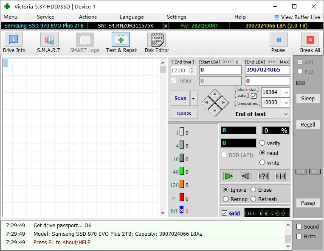
Task: Adjust the End time spinner arrows
Action: (x=192, y=70)
